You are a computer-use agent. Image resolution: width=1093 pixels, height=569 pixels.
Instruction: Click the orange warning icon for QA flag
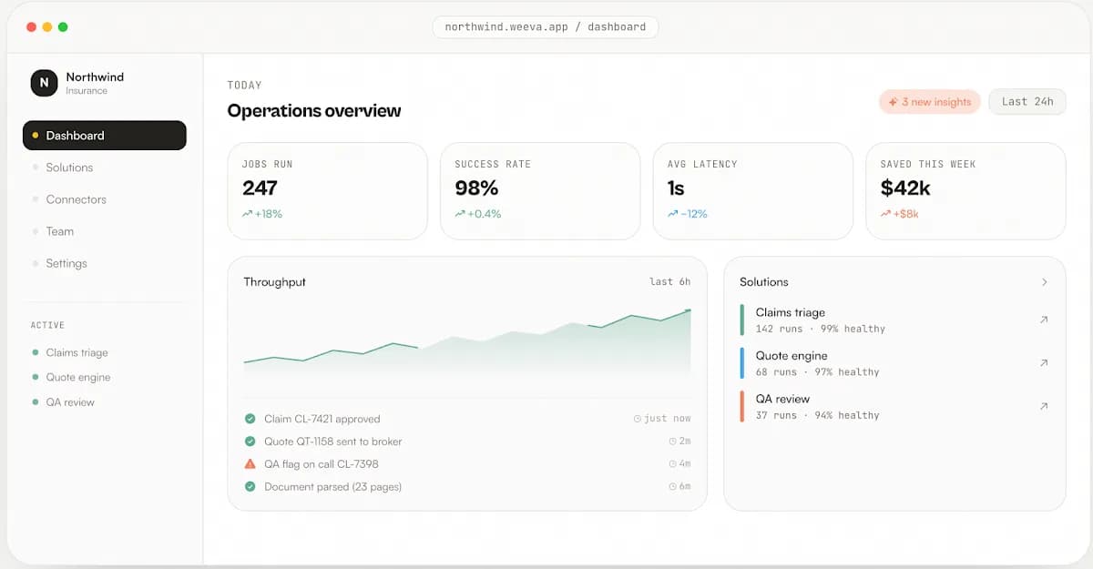click(x=250, y=463)
